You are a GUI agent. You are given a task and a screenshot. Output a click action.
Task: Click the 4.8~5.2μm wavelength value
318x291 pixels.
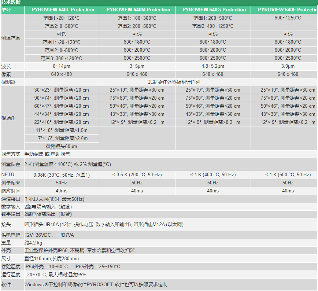(x=213, y=66)
